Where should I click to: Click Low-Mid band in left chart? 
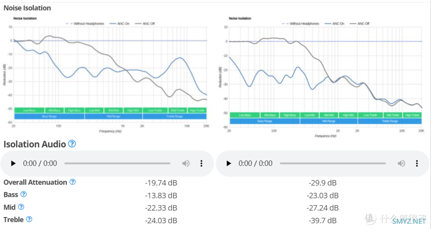point(94,110)
